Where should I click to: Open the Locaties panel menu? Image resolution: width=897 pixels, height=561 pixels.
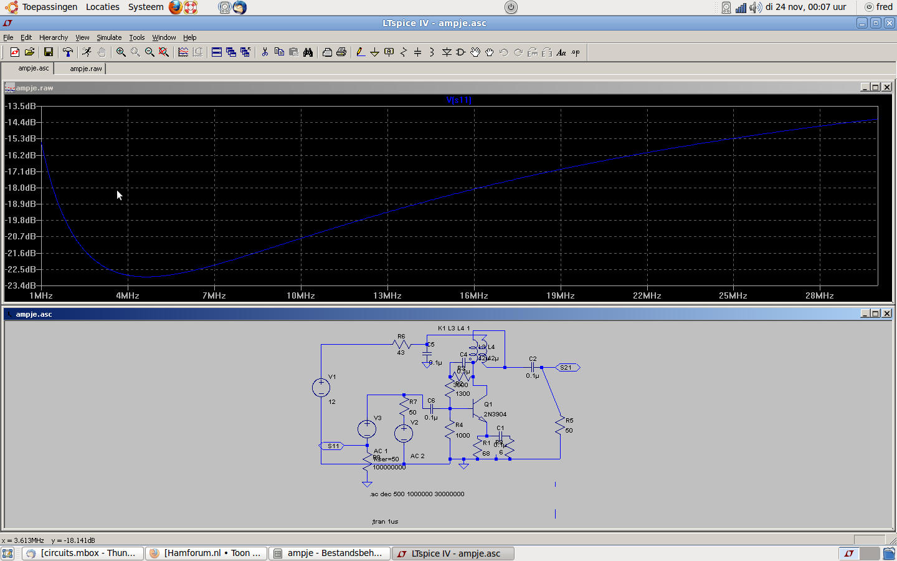[x=103, y=7]
